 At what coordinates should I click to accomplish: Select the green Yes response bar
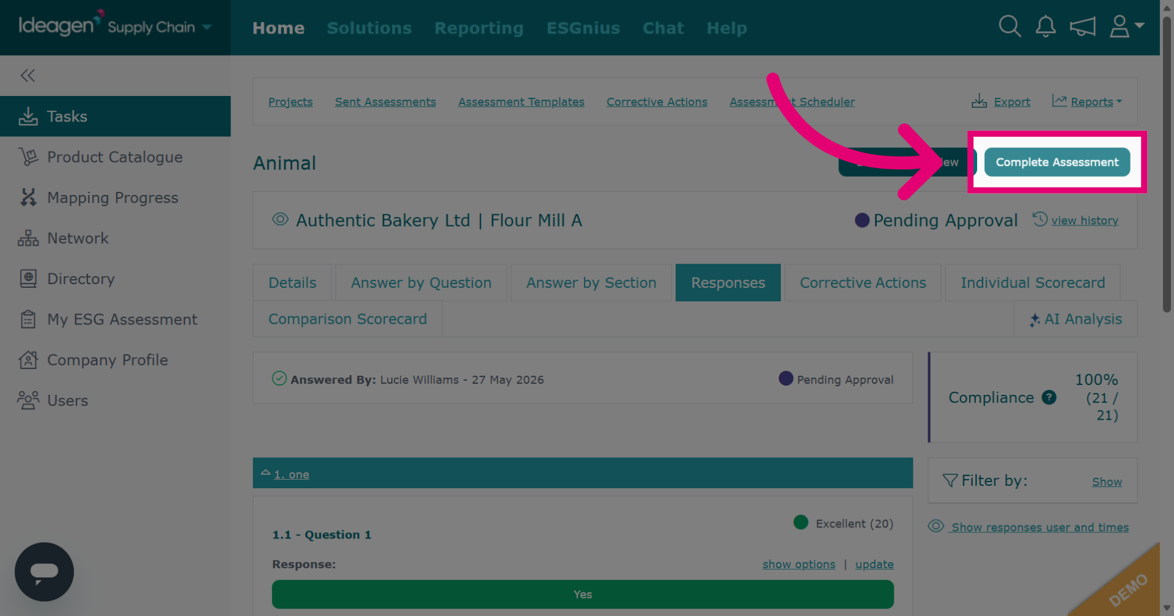pyautogui.click(x=583, y=594)
